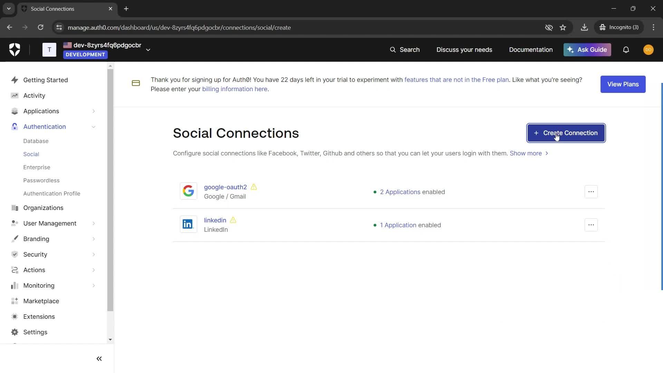The image size is (663, 373).
Task: Open google-oauth2 connection link
Action: pos(225,187)
